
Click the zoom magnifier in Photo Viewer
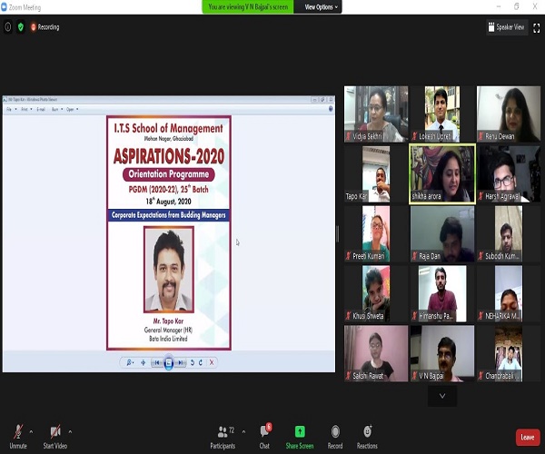[x=129, y=362]
